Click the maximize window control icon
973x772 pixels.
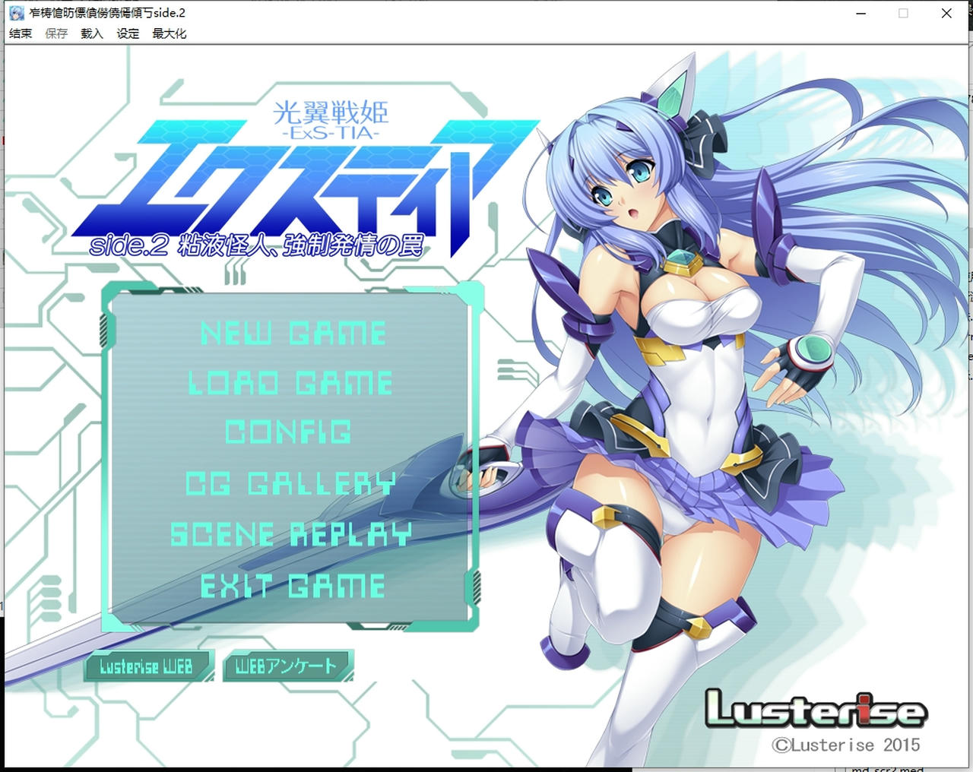pyautogui.click(x=903, y=13)
